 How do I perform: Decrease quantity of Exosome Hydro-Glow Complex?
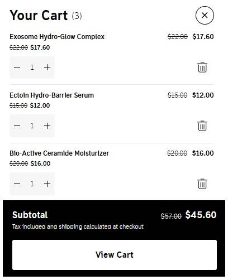click(x=17, y=67)
